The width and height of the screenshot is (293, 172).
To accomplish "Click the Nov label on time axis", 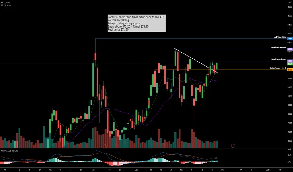I will [x=181, y=170].
